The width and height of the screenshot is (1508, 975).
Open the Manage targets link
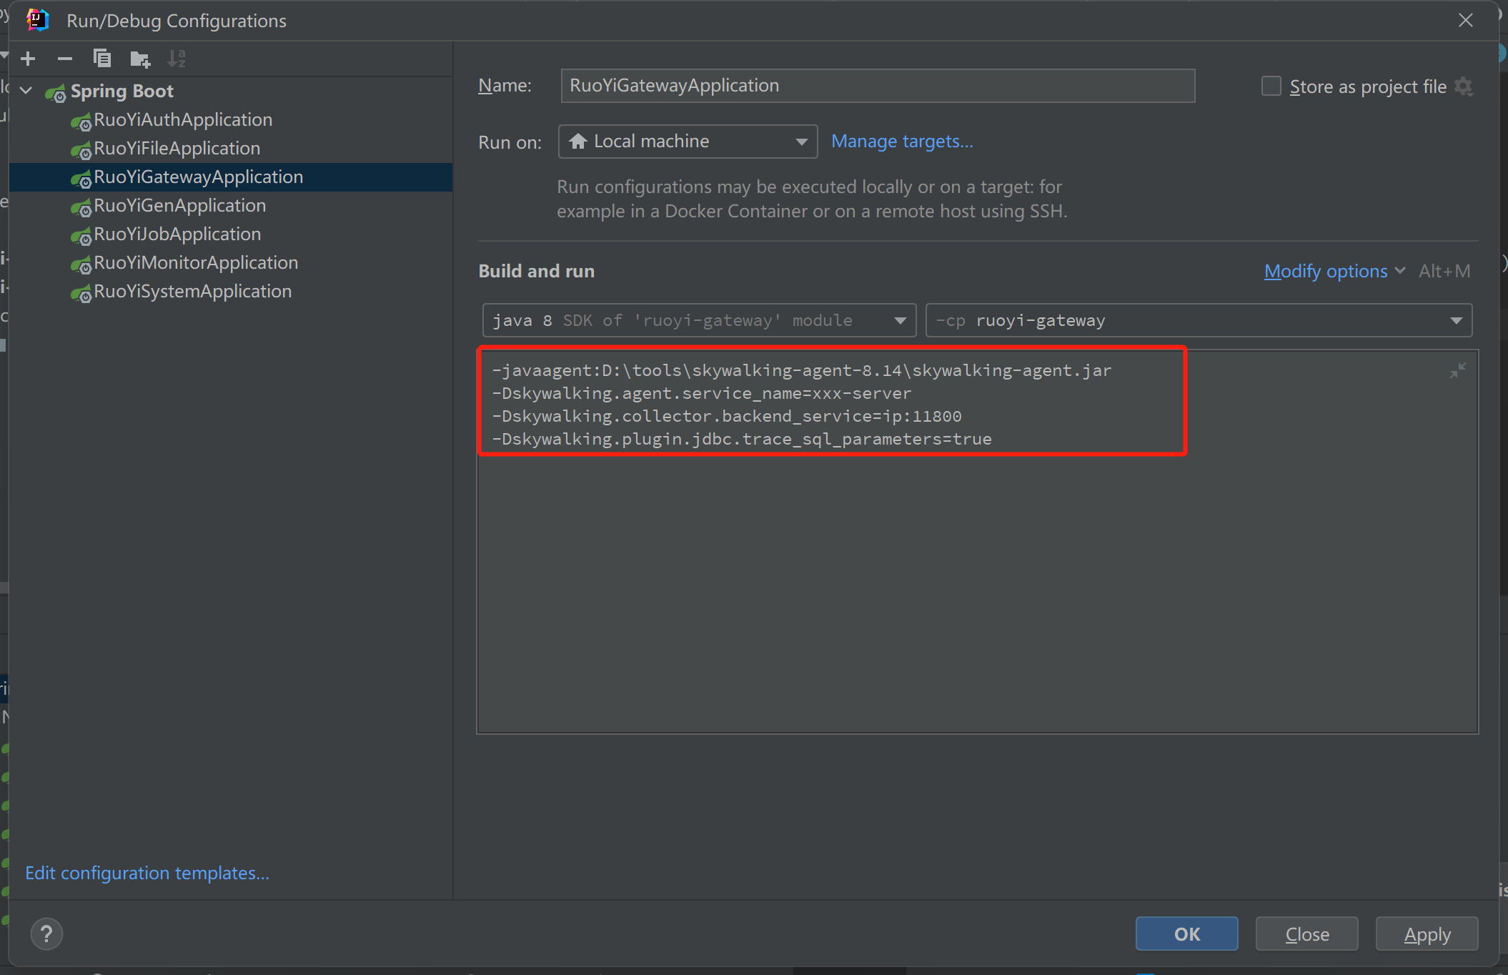(902, 142)
